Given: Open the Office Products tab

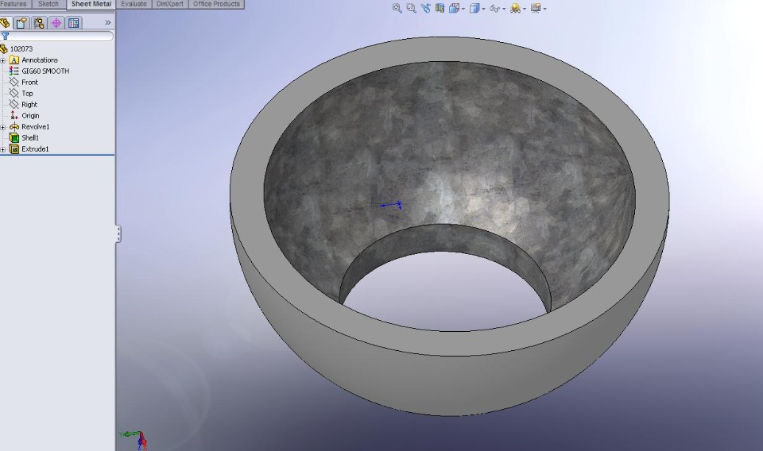Looking at the screenshot, I should [216, 4].
